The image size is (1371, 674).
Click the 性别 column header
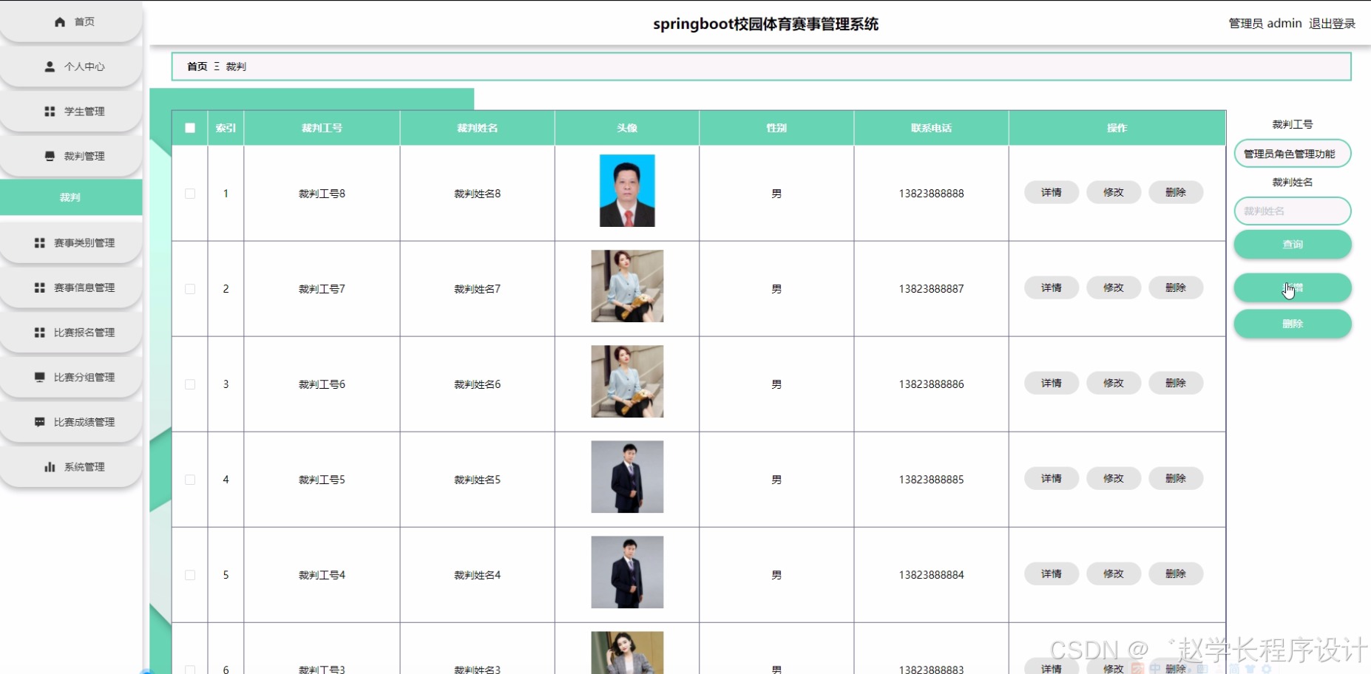(776, 128)
